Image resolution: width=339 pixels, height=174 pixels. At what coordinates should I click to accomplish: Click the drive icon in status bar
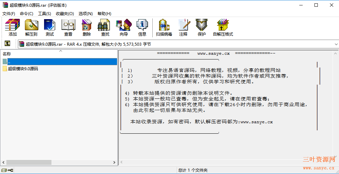[x=4, y=170]
